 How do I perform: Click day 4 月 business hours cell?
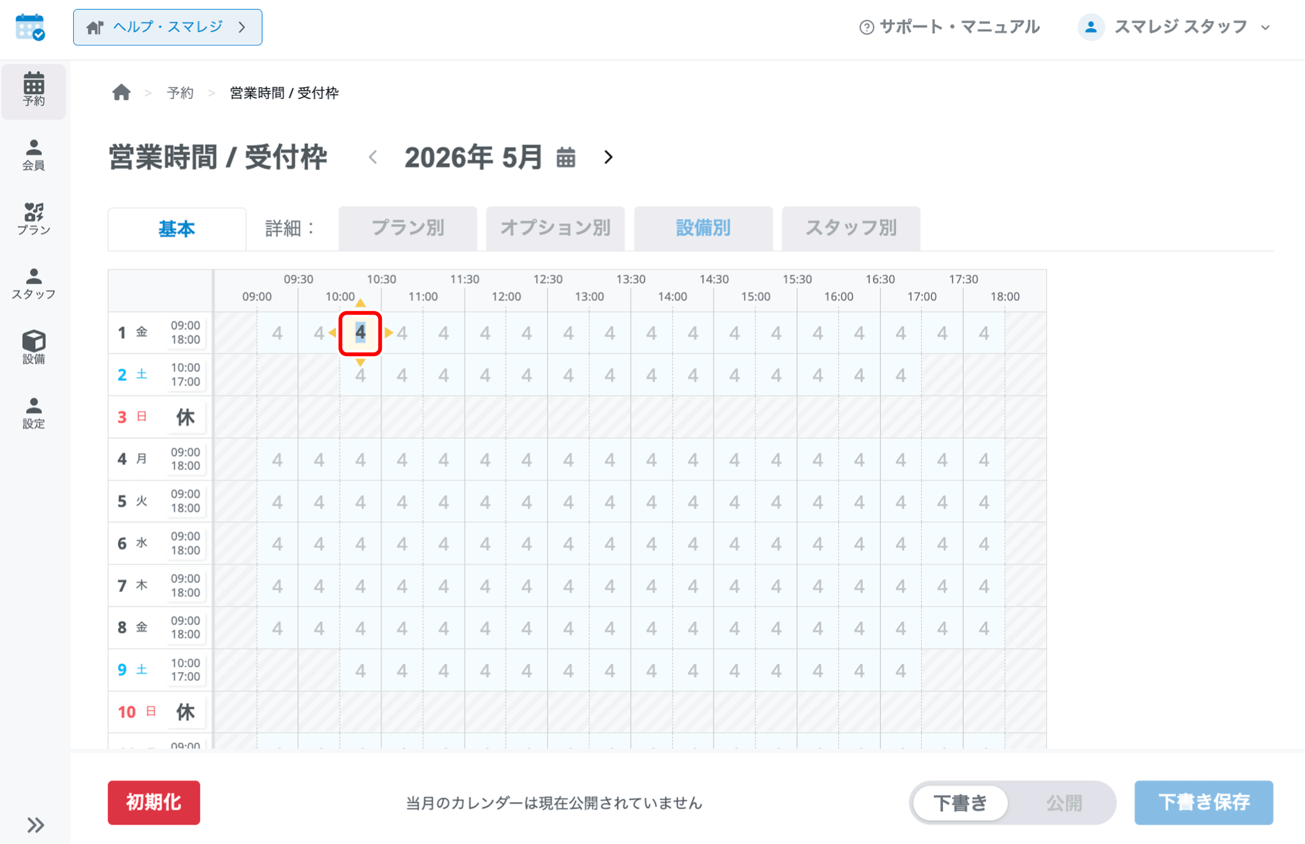(185, 459)
